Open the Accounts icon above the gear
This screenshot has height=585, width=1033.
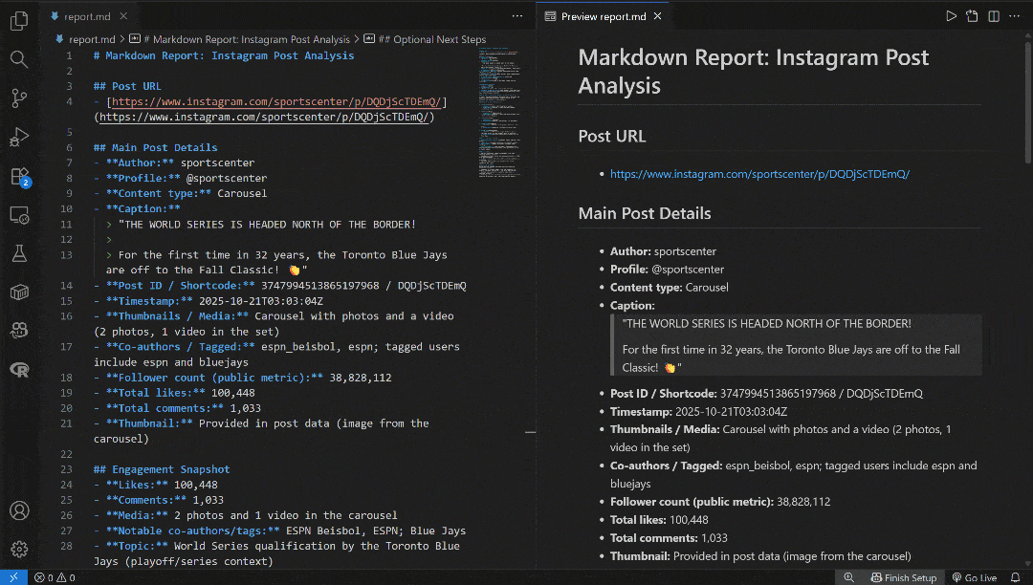tap(19, 511)
